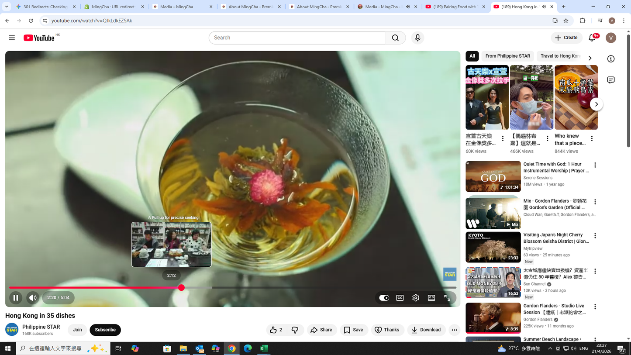631x355 pixels.
Task: Open comments panel icon
Action: (611, 80)
